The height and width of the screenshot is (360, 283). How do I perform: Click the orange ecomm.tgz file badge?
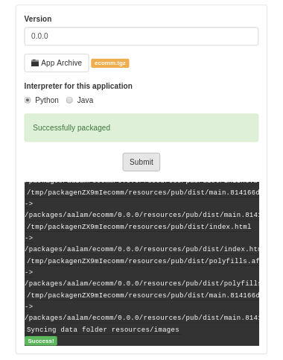coord(110,63)
